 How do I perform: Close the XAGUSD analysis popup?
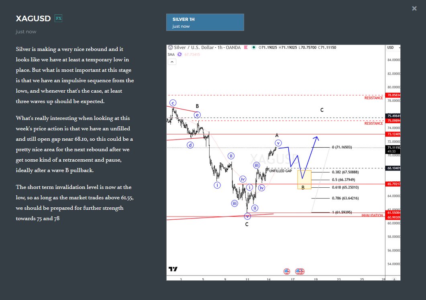[x=414, y=8]
